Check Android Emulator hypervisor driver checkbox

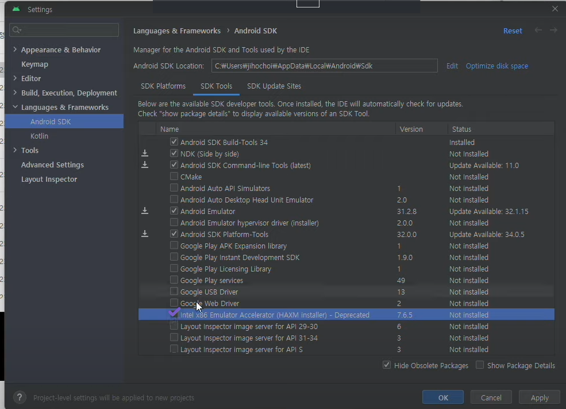[174, 222]
